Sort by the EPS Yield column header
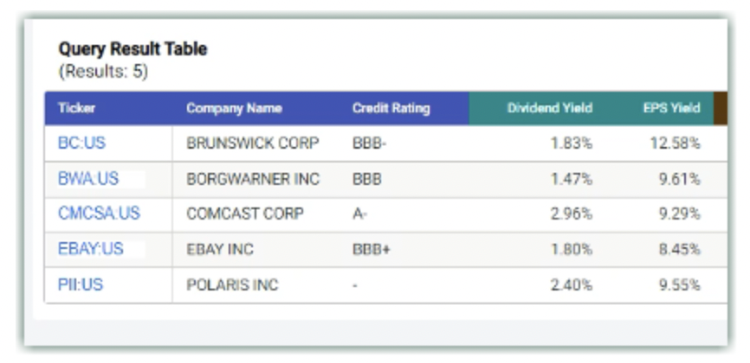Screen dimensions: 750x363 tap(671, 108)
